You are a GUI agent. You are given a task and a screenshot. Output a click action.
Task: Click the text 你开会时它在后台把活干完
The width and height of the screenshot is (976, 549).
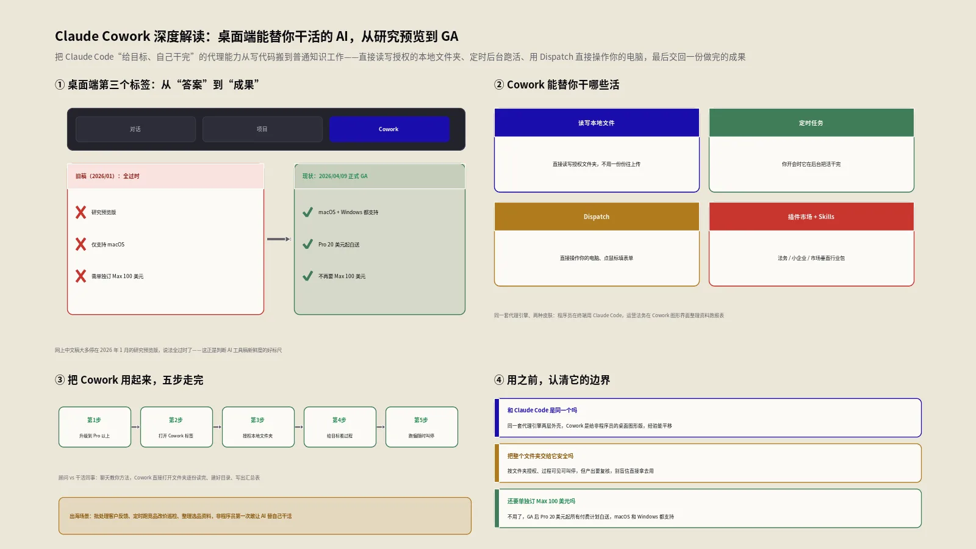coord(811,164)
